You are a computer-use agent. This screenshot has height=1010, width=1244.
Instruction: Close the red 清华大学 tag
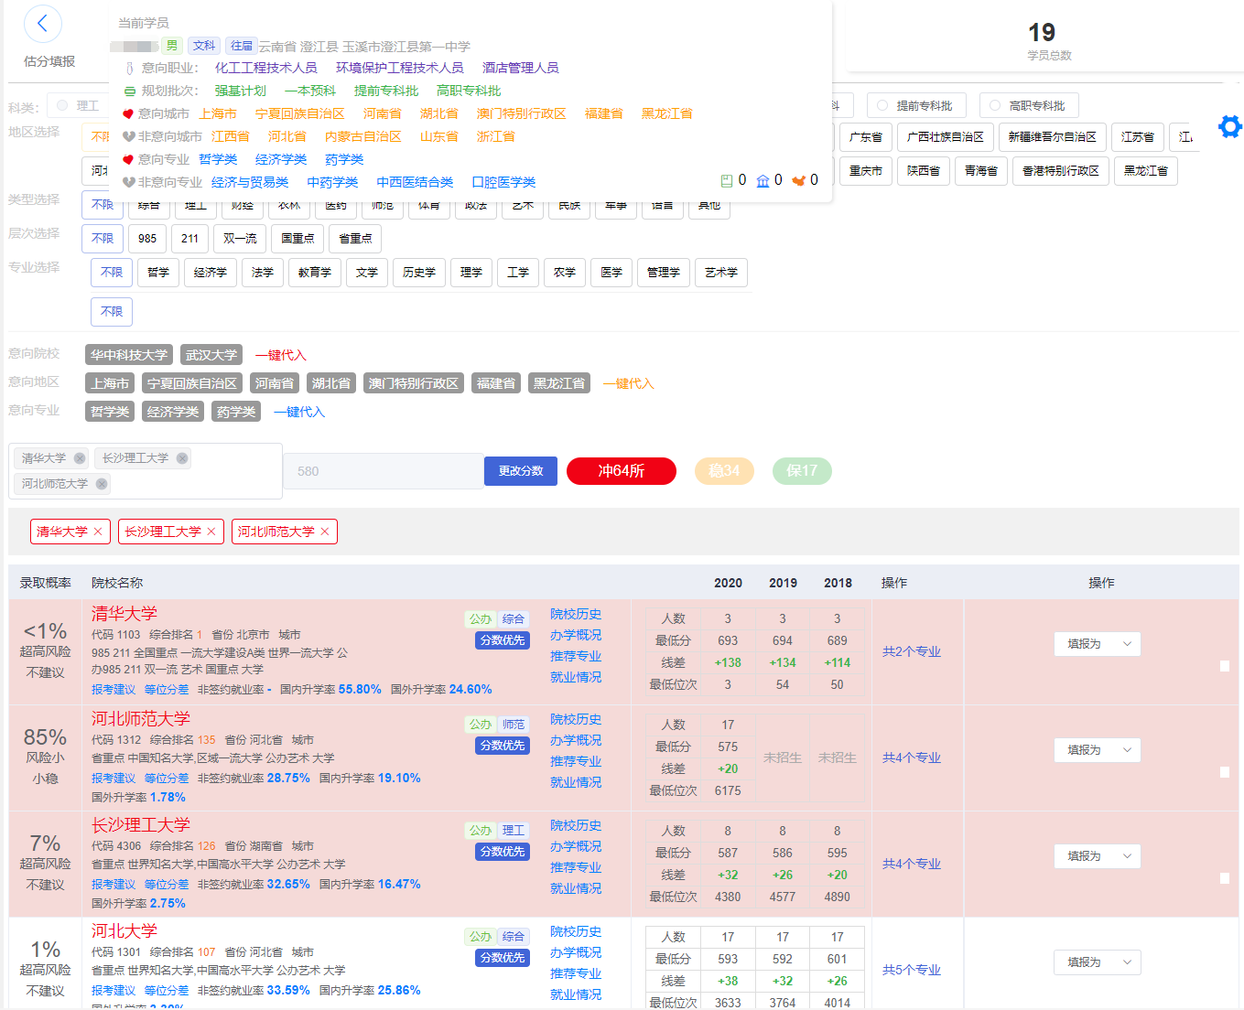(98, 532)
